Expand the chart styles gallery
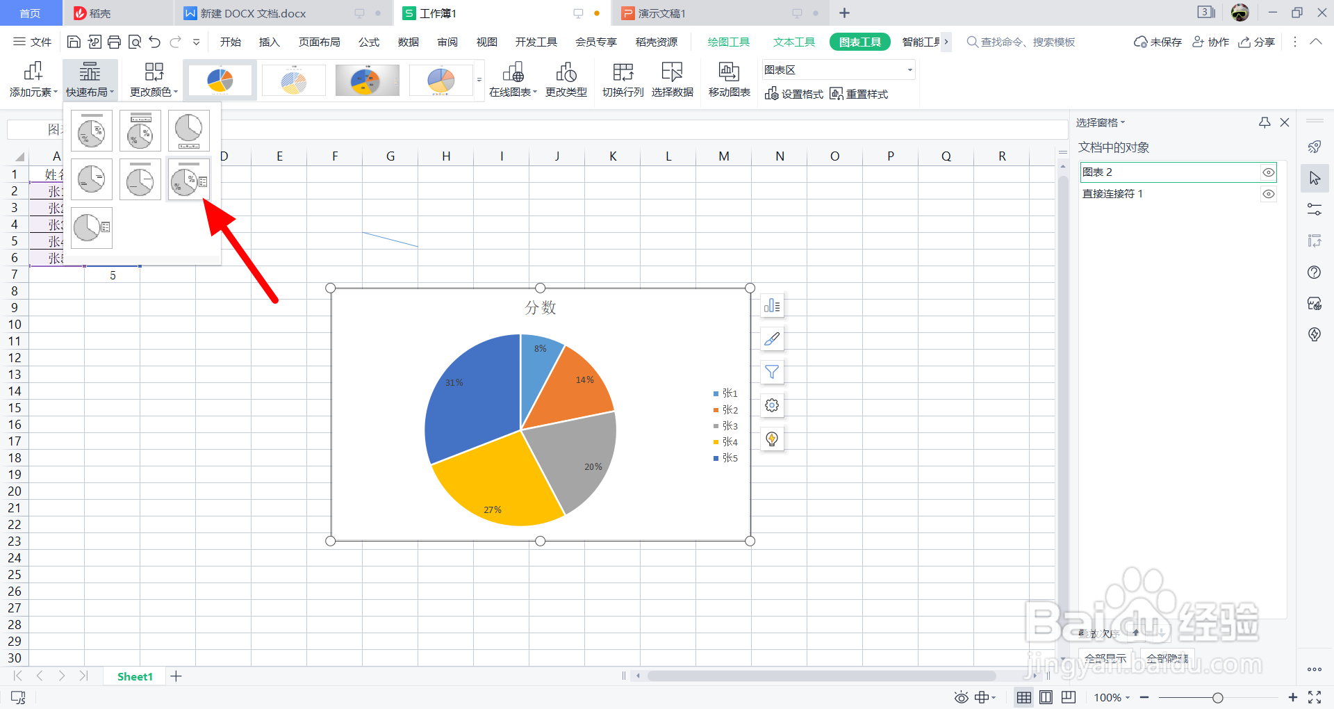1334x709 pixels. [479, 80]
